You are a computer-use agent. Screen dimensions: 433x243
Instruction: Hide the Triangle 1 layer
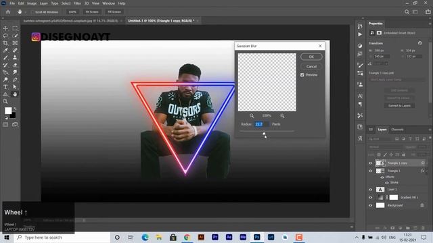coord(371,171)
